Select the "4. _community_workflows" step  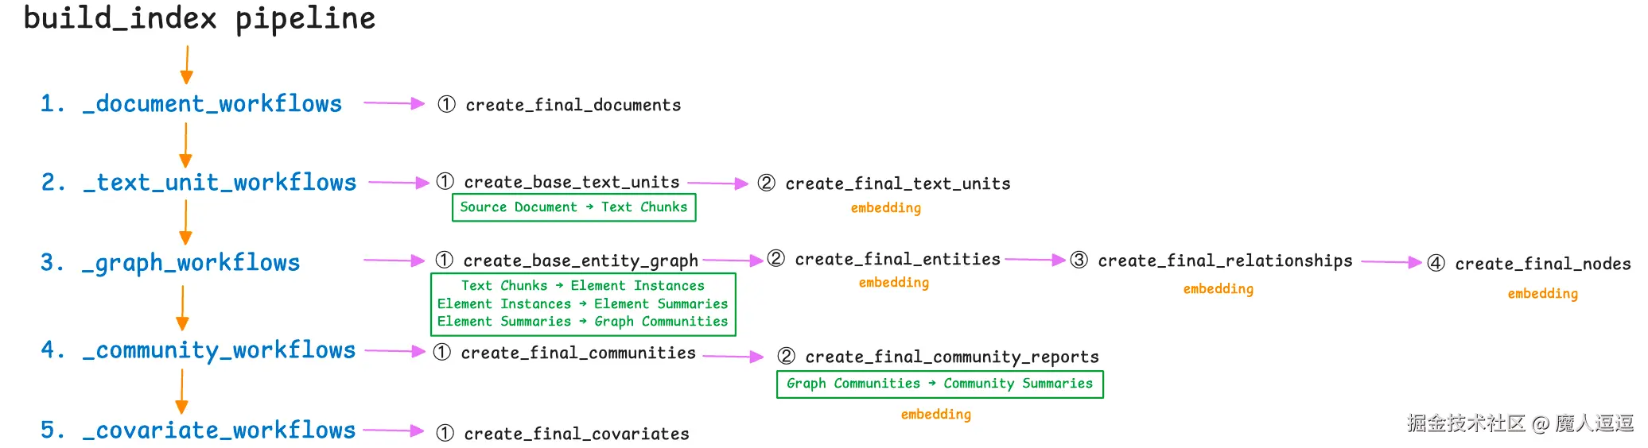198,350
